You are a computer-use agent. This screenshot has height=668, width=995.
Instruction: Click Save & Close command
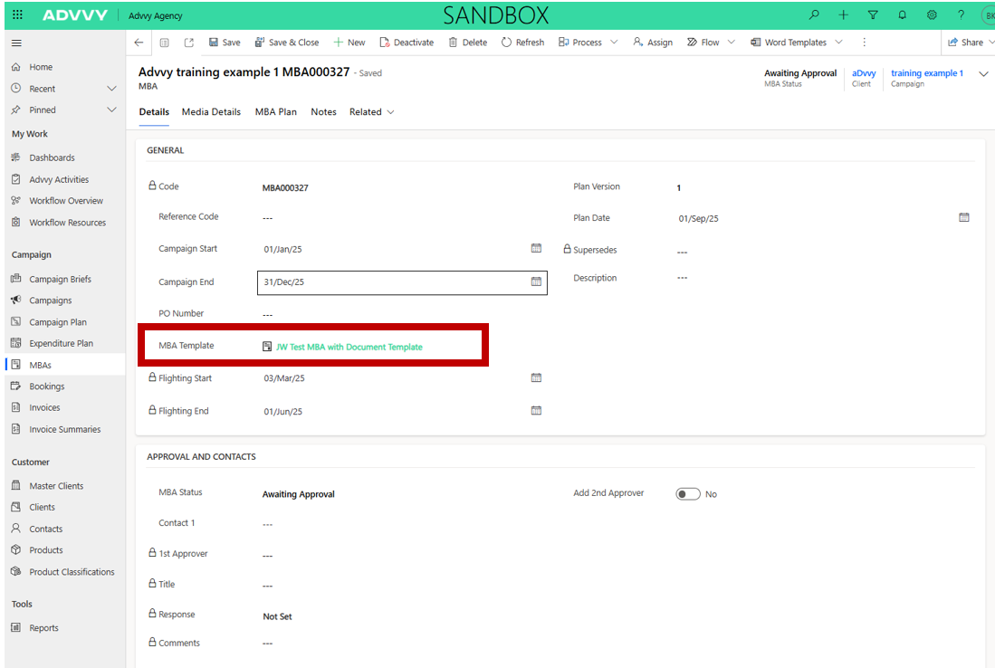[287, 43]
